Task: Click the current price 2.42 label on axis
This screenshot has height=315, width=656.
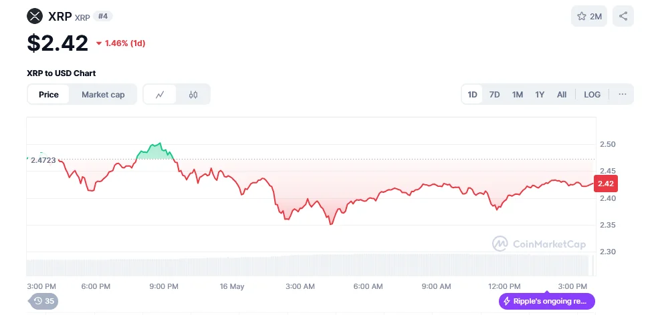Action: (x=606, y=184)
